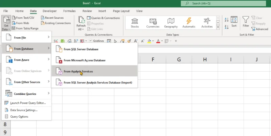This screenshot has height=136, width=271.
Task: Select the Currencies data type
Action: [x=153, y=23]
